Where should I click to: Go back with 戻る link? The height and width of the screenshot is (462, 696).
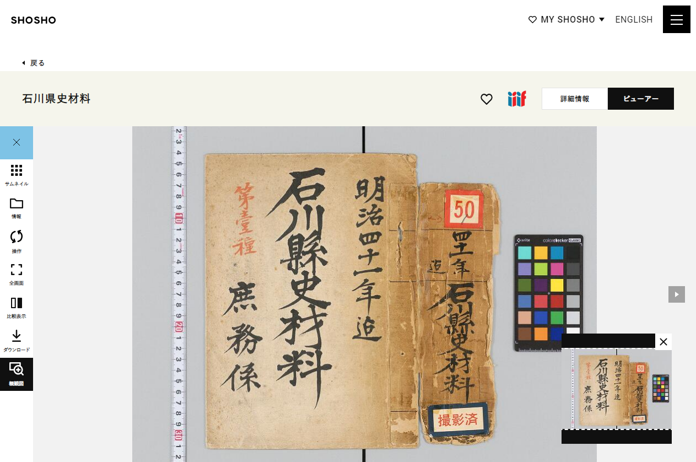point(34,63)
